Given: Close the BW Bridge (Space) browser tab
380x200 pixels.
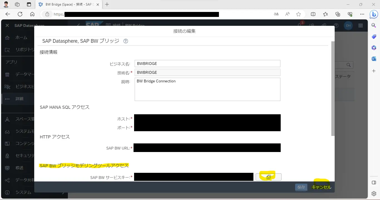Looking at the screenshot, I should click(x=98, y=4).
